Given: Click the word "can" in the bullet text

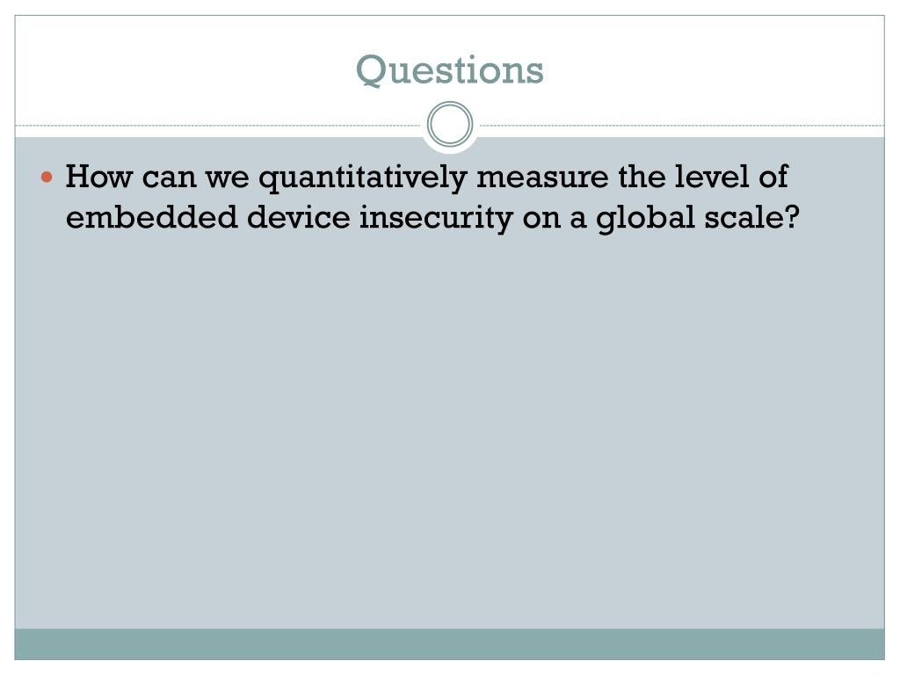Looking at the screenshot, I should coord(169,178).
